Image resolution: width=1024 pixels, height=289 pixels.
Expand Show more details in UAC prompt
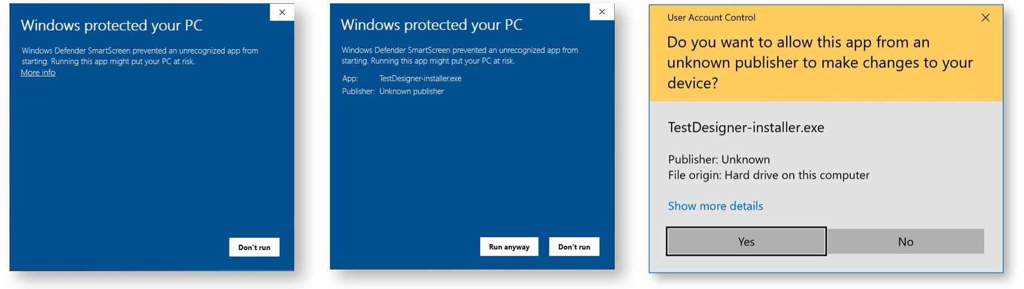[x=715, y=206]
